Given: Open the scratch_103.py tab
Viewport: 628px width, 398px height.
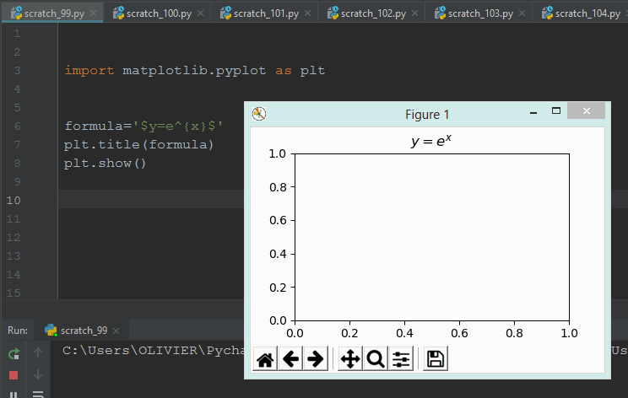Looking at the screenshot, I should [x=480, y=13].
